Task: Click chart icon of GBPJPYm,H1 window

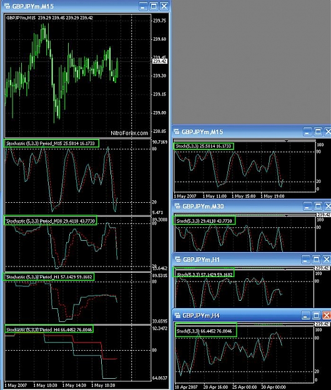Action: click(x=178, y=260)
